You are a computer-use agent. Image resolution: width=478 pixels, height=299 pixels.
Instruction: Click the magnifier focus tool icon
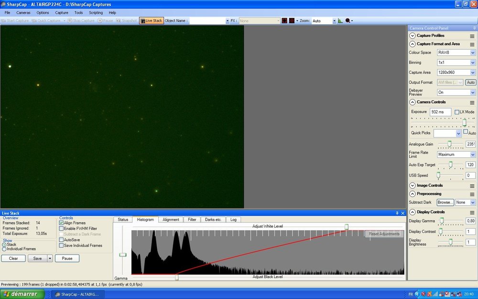click(348, 21)
